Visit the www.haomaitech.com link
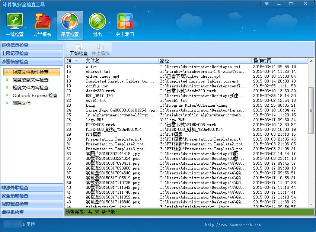316x232 pixels. 233,225
